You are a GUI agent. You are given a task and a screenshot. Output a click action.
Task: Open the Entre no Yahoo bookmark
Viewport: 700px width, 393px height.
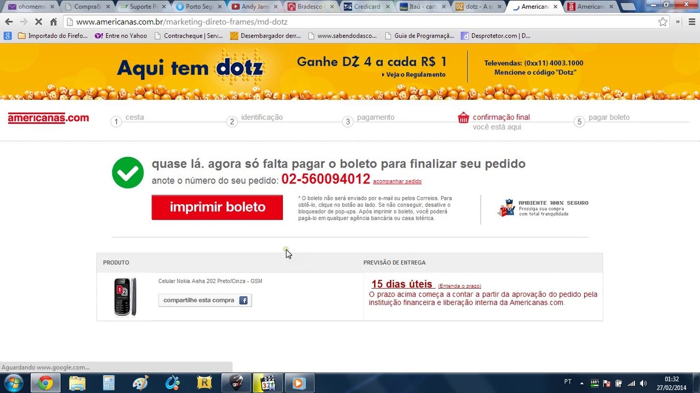click(121, 36)
